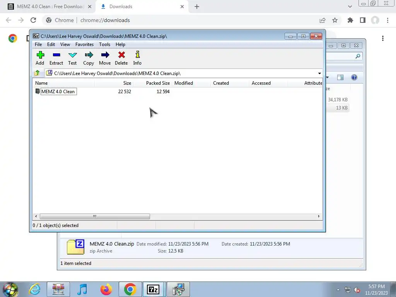
Task: Open the Downloads page three-dot menu
Action: click(x=383, y=38)
